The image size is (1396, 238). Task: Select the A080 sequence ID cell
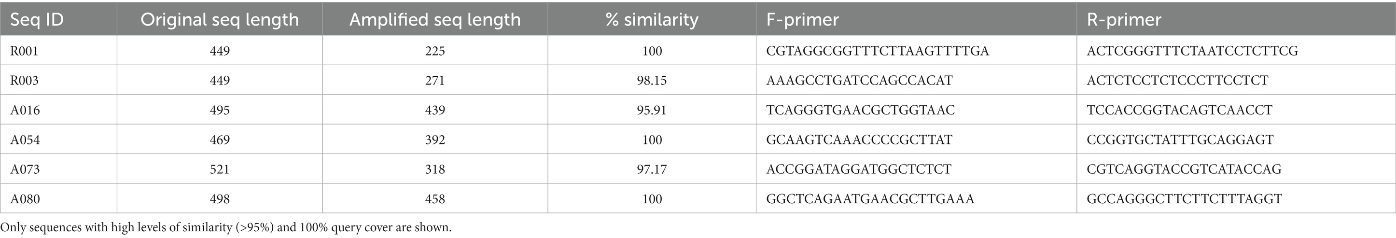tap(58, 199)
